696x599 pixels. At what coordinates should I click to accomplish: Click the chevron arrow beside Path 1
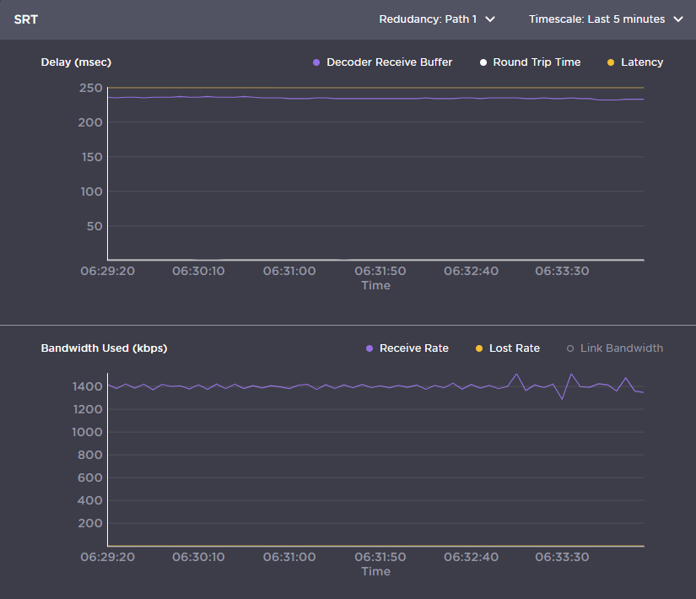coord(490,19)
